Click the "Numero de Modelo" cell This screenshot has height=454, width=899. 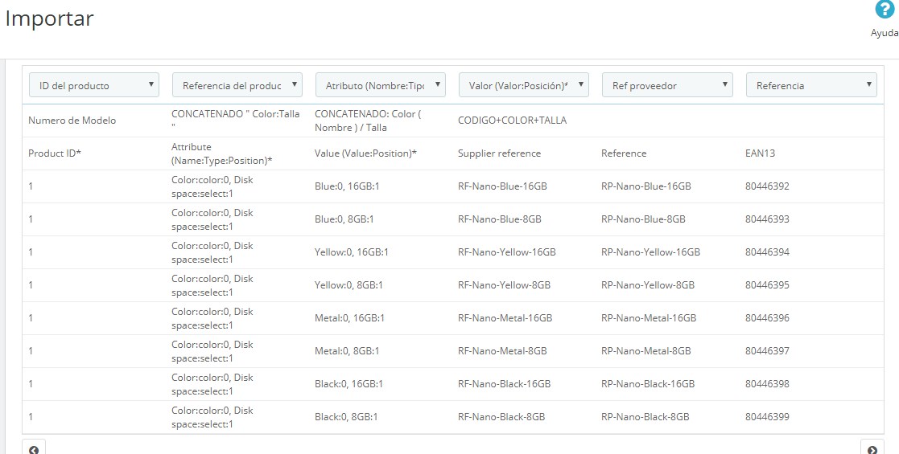pos(72,121)
